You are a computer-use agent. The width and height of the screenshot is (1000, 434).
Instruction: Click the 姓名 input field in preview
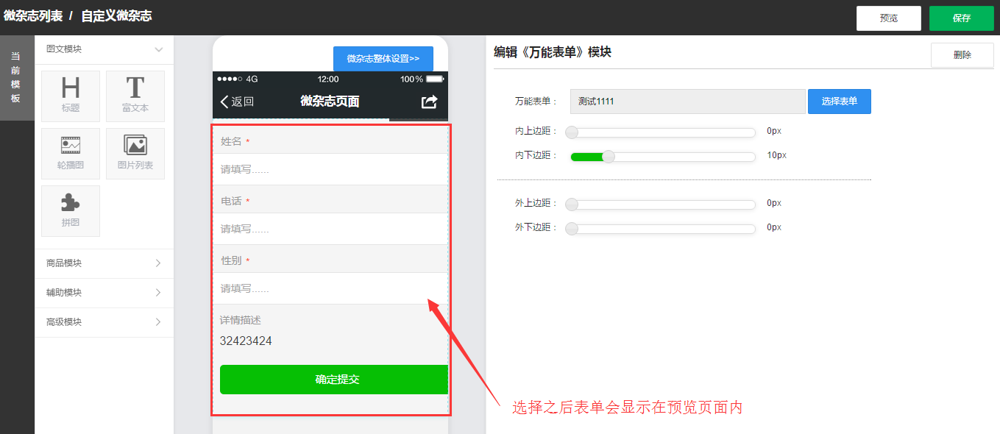tap(331, 169)
